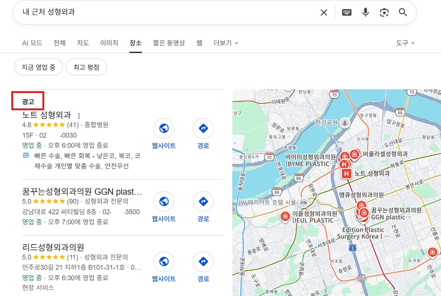Switch to the 지도 tab
Image resolution: width=441 pixels, height=296 pixels.
[83, 43]
